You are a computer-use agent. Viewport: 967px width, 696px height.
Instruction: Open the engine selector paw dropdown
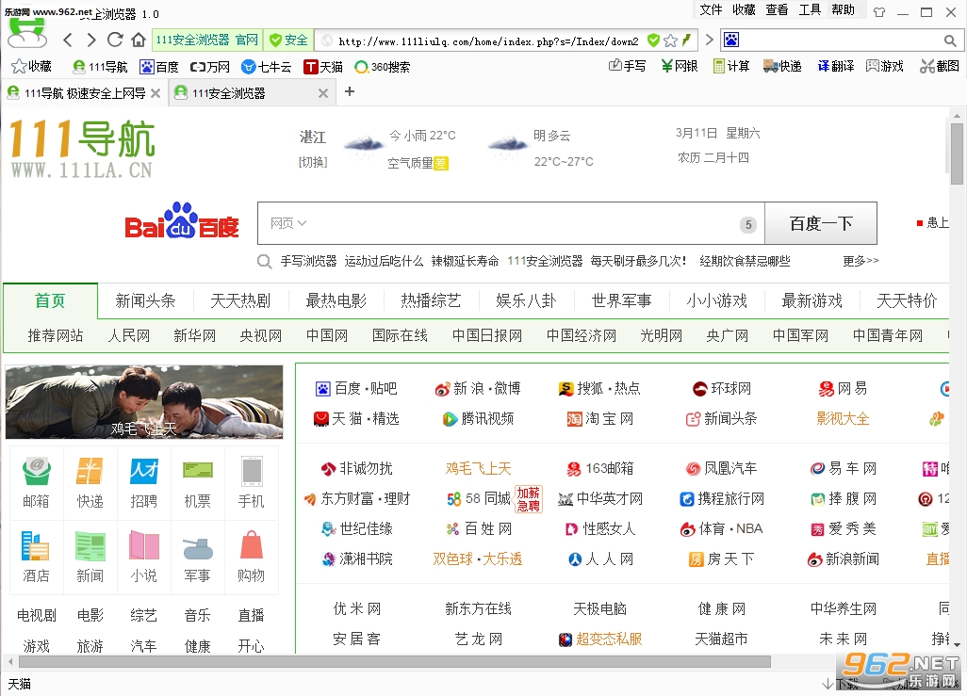[x=731, y=40]
